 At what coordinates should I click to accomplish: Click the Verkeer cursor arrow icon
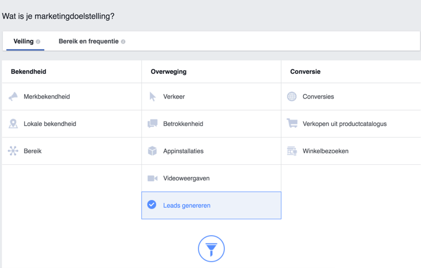click(x=153, y=97)
